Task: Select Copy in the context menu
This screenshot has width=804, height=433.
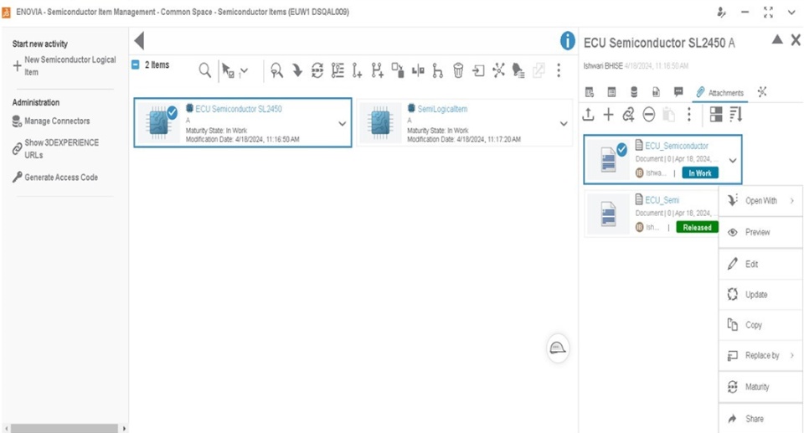Action: [x=760, y=325]
